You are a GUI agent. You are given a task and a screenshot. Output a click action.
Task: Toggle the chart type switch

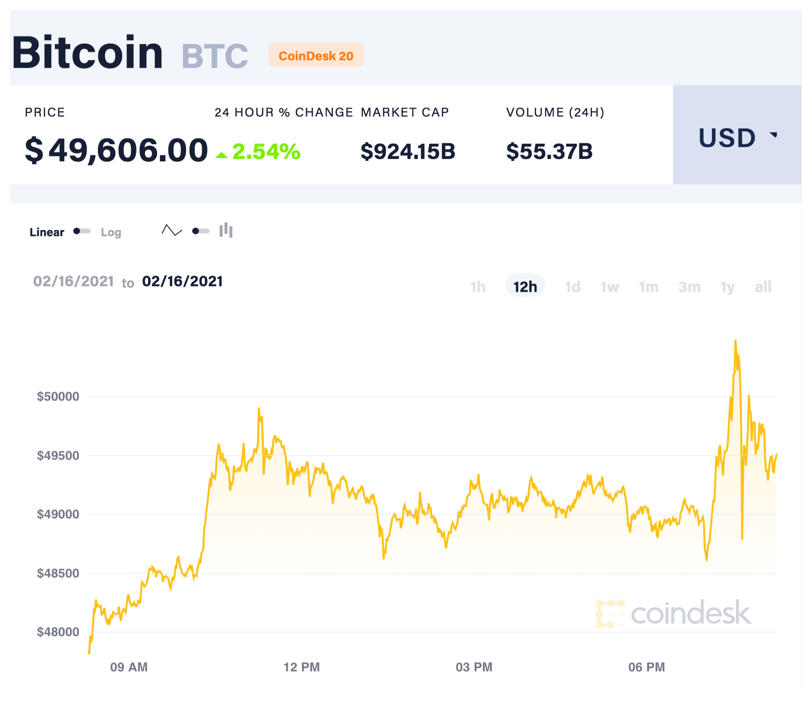[x=200, y=230]
